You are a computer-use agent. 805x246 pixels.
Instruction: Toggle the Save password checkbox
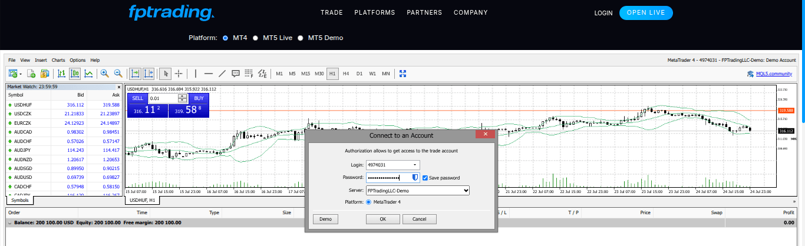425,178
